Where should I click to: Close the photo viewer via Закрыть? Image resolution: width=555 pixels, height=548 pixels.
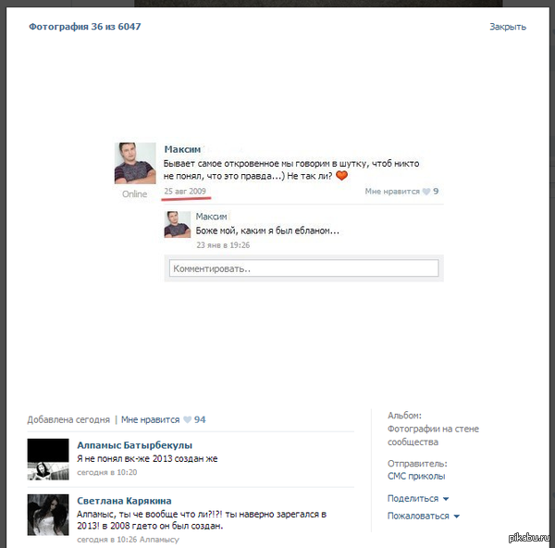(x=508, y=27)
